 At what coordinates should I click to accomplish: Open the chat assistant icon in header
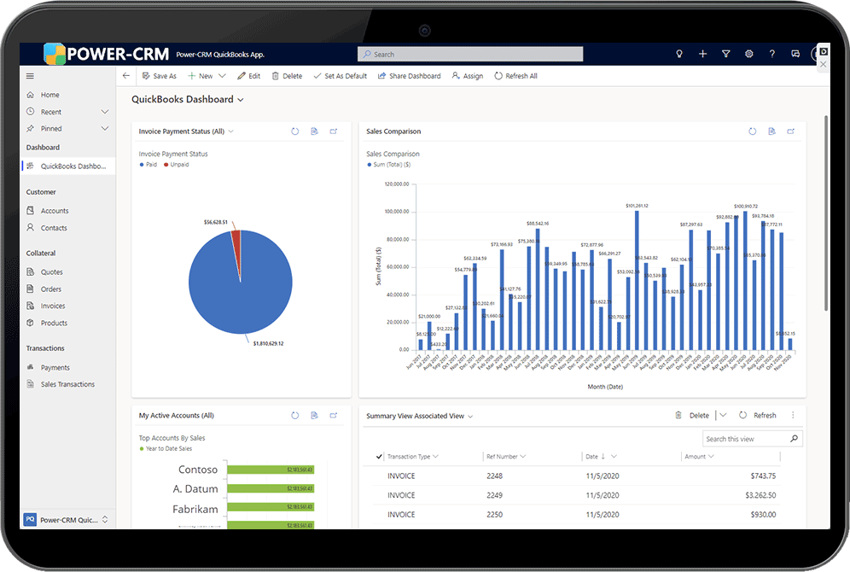point(795,54)
